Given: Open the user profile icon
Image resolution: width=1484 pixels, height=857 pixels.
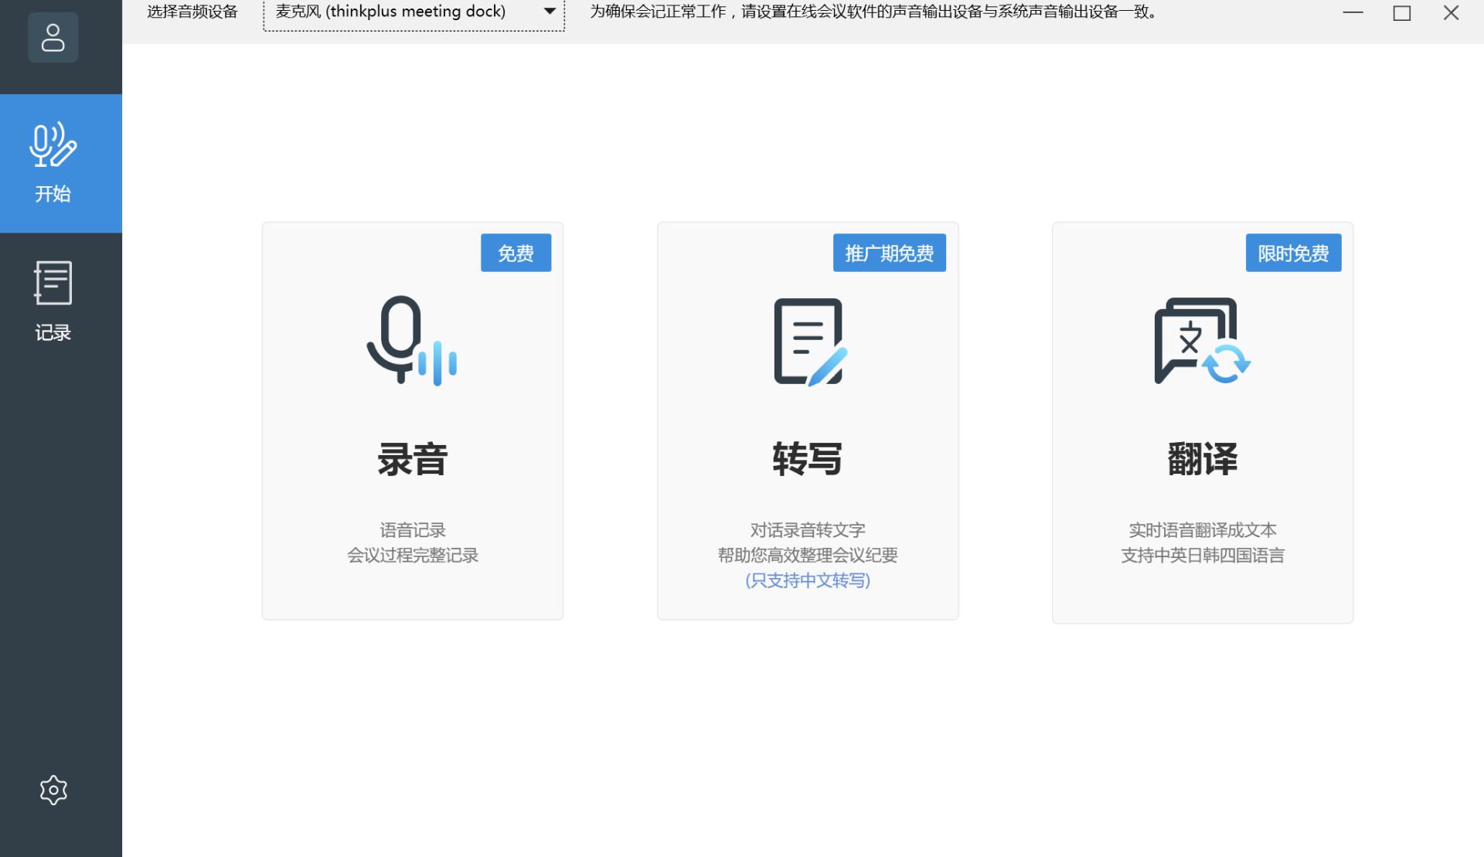Looking at the screenshot, I should 53,36.
